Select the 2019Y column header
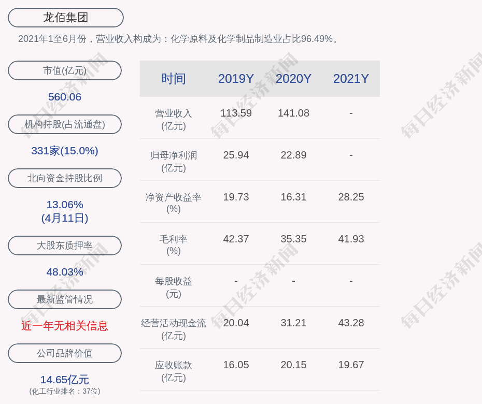The image size is (482, 404). pyautogui.click(x=236, y=79)
